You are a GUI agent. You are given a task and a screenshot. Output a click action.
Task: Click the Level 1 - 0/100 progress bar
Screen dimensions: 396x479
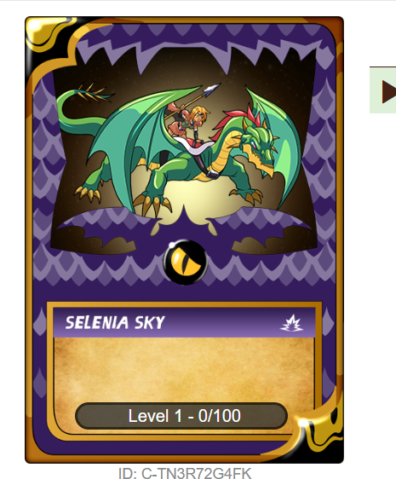pyautogui.click(x=181, y=416)
